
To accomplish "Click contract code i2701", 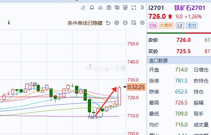I will [156, 8].
